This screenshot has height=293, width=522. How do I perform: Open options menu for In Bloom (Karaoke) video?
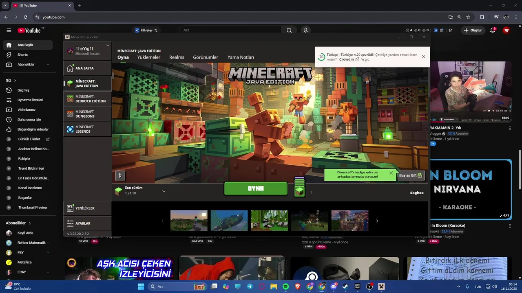coord(510,226)
